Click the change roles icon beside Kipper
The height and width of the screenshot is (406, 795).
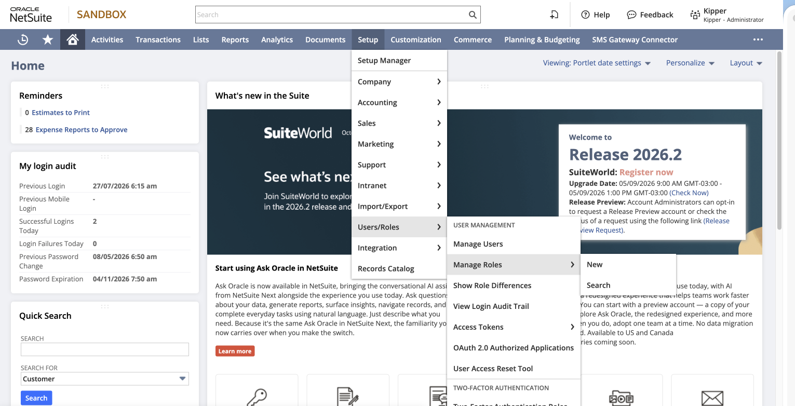tap(695, 15)
